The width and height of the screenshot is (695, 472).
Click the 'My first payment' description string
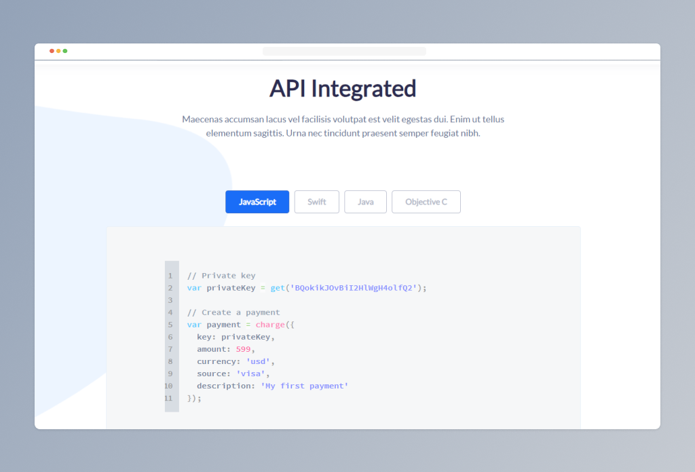[304, 386]
